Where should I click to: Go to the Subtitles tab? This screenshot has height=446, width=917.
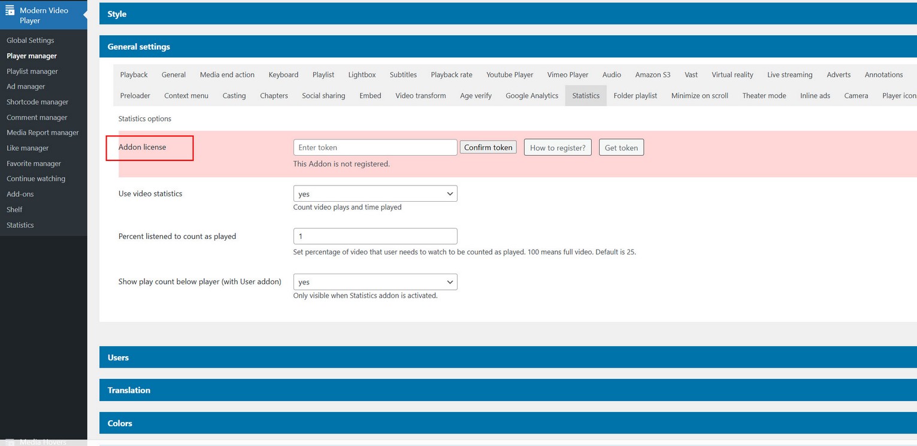coord(403,75)
